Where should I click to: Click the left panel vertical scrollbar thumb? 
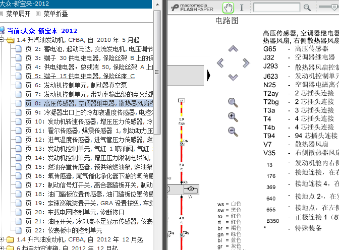pyautogui.click(x=157, y=72)
